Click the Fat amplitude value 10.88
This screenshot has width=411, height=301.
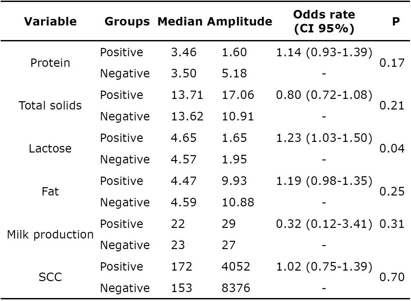[x=238, y=202]
